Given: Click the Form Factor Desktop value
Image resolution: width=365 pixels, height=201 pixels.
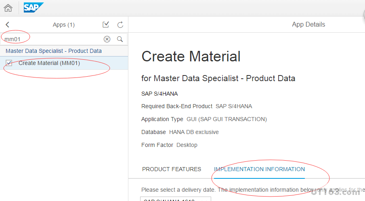Looking at the screenshot, I should pyautogui.click(x=187, y=145).
